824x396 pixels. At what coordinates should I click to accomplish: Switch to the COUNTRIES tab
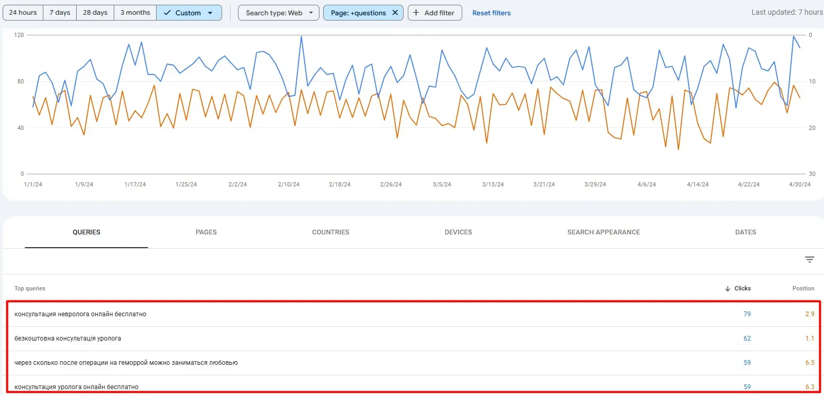pyautogui.click(x=331, y=232)
